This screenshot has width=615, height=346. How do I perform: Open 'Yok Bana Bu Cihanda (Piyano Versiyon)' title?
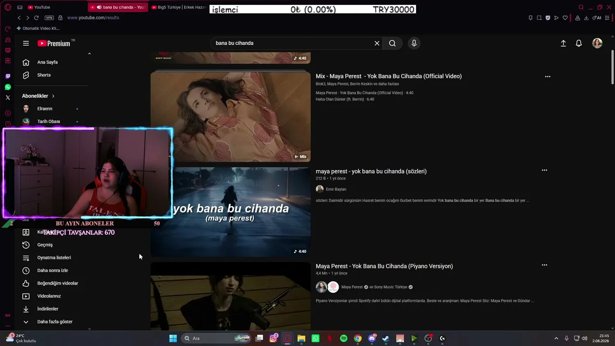click(384, 266)
